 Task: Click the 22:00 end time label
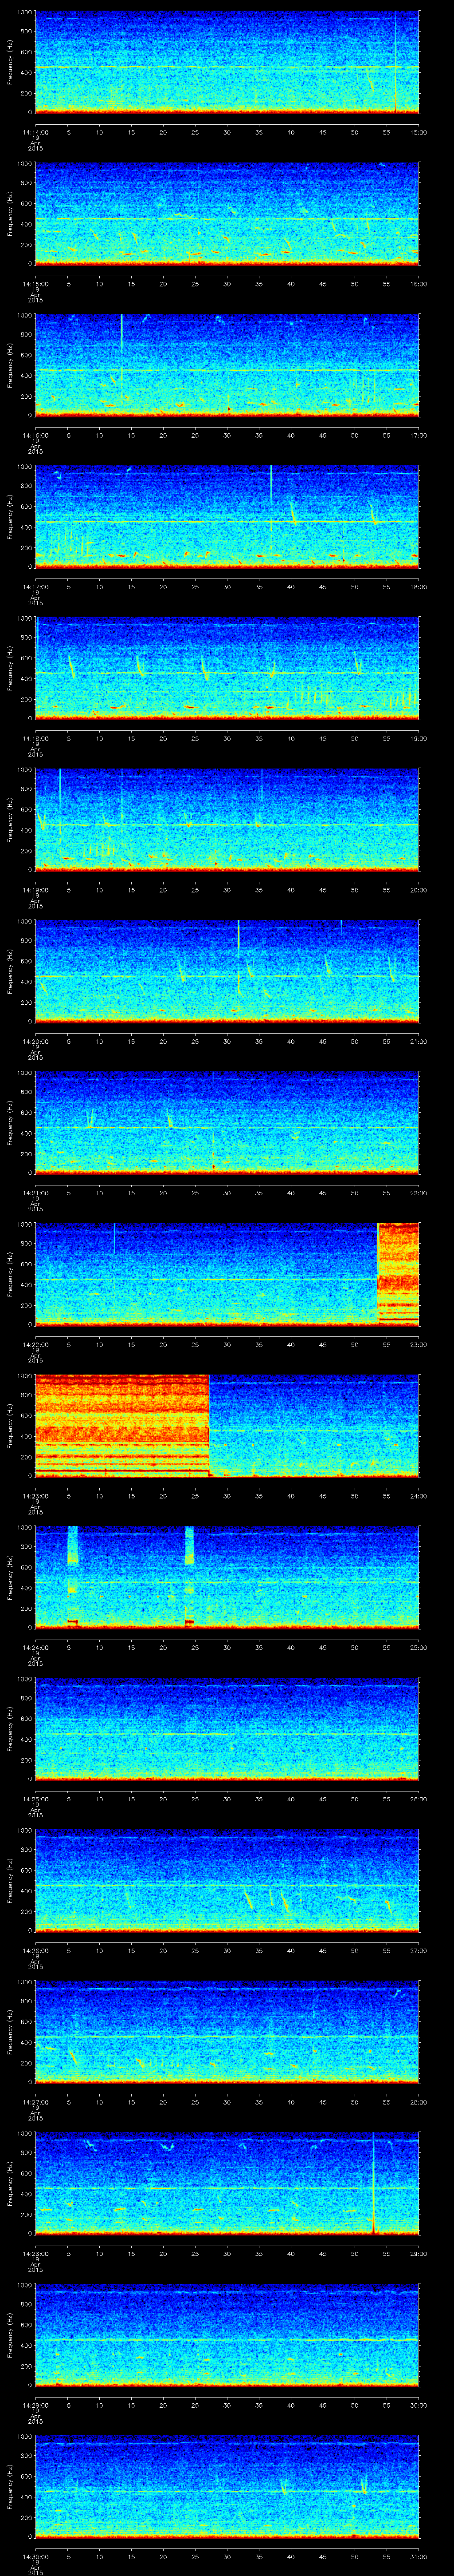419,1192
